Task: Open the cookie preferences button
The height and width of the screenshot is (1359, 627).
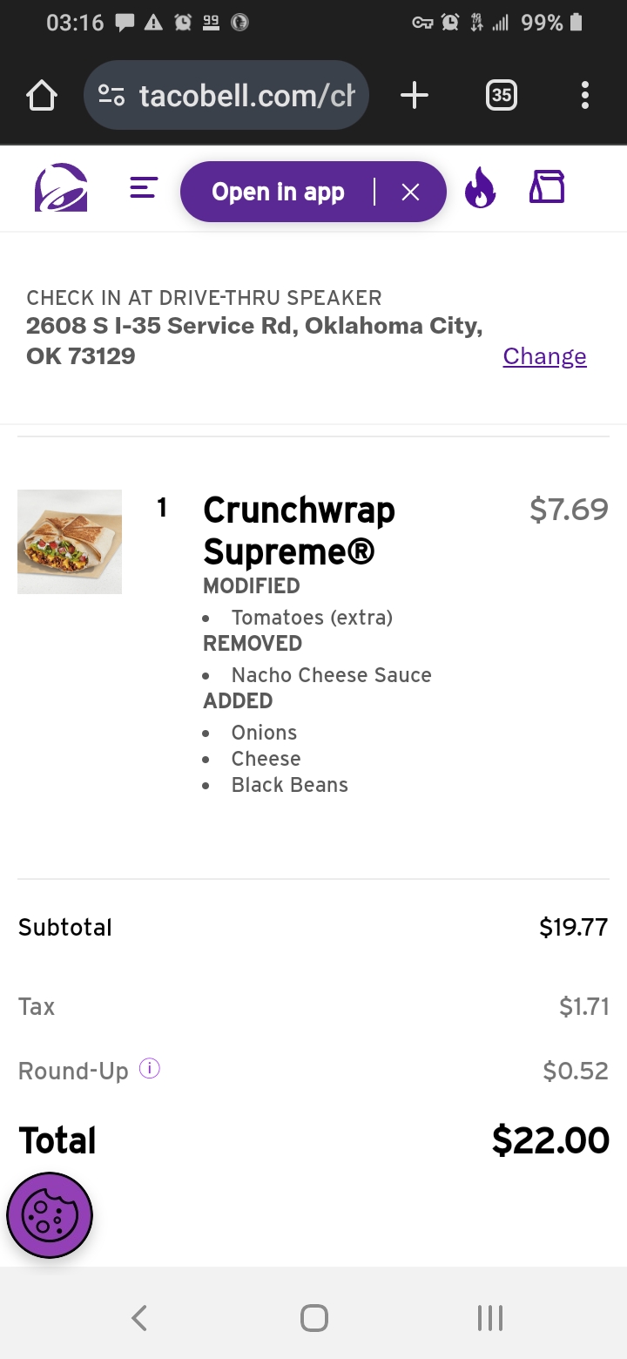Action: (50, 1215)
